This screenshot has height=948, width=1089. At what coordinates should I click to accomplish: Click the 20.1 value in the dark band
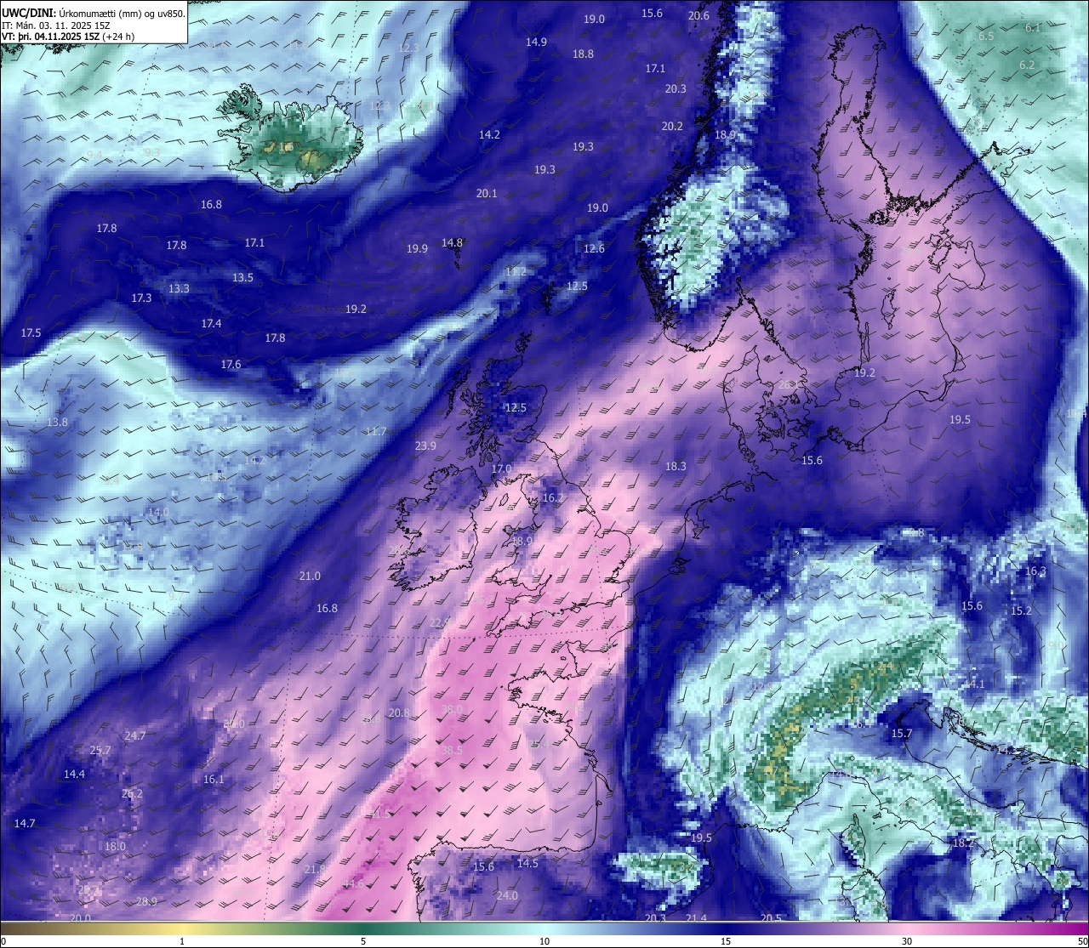487,194
